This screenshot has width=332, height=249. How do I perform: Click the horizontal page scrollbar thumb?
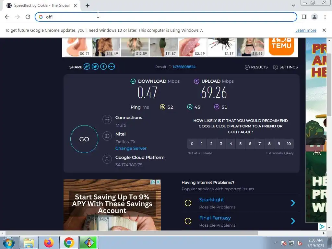(x=132, y=233)
